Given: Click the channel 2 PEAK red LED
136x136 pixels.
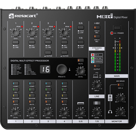Looking at the screenshot, I should 38,27.
